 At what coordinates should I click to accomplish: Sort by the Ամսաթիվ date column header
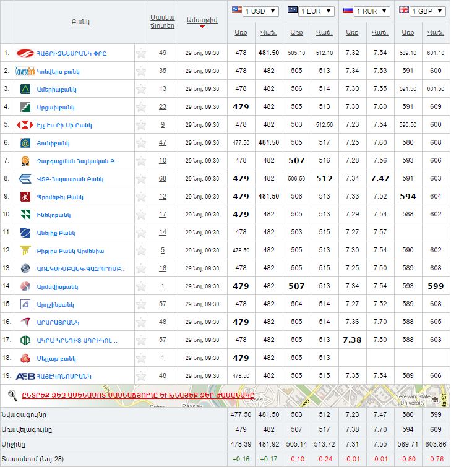(x=202, y=20)
